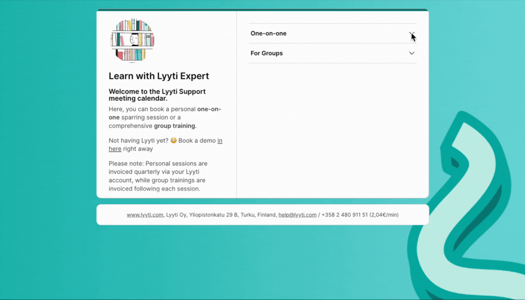Click the help@lyyti.com email link
Screen dimensions: 525x300
(x=297, y=215)
